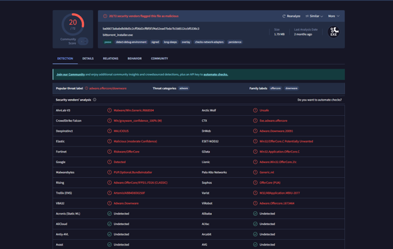The height and width of the screenshot is (249, 393).
Task: Click the green check icon in the Alibaba row
Action: pyautogui.click(x=255, y=214)
